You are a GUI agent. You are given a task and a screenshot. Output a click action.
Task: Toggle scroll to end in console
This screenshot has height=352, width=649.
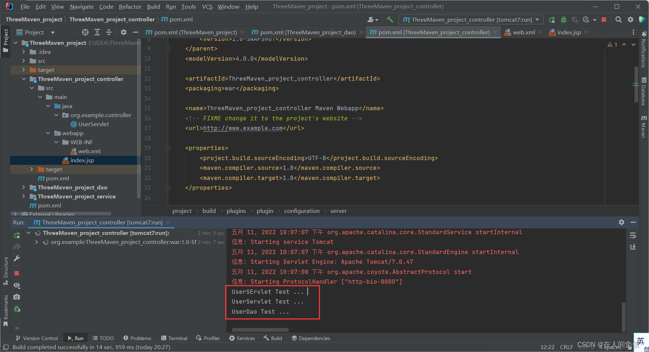[x=633, y=247]
